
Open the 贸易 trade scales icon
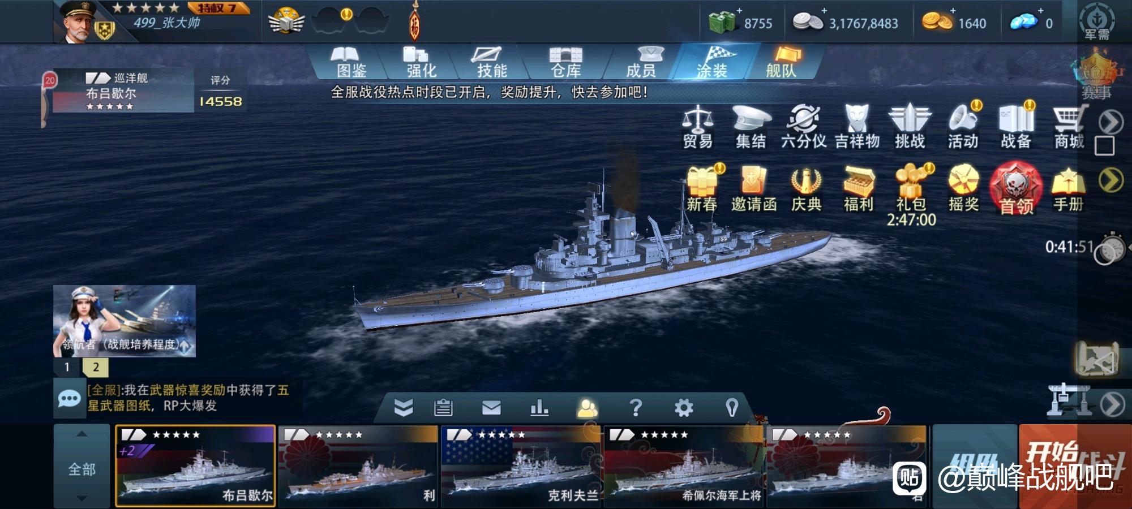point(697,127)
